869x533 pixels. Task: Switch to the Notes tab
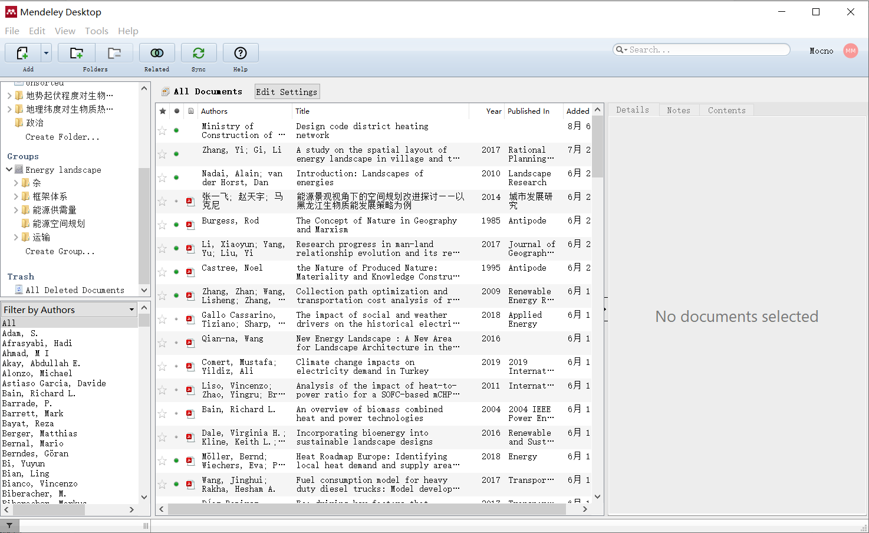coord(679,110)
